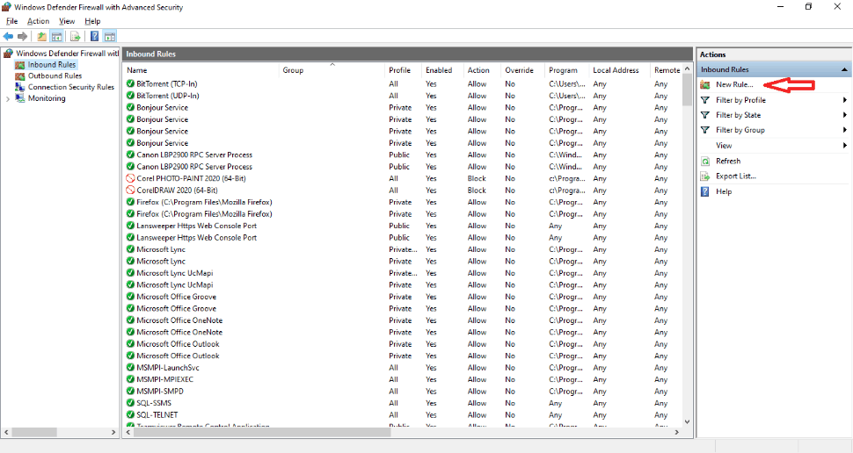Click the Refresh icon in Actions pane
Image resolution: width=853 pixels, height=453 pixels.
coord(705,161)
